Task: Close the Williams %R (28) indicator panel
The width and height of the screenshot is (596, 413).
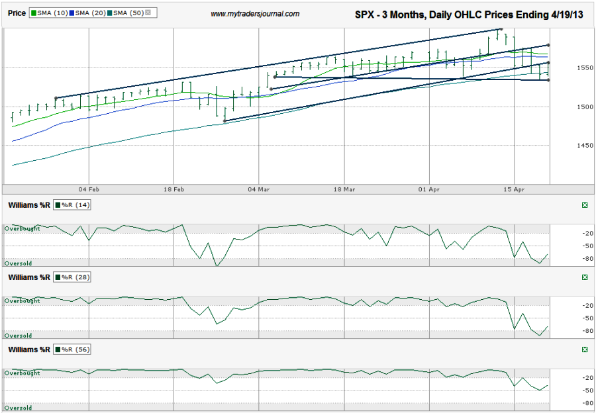Action: click(585, 277)
